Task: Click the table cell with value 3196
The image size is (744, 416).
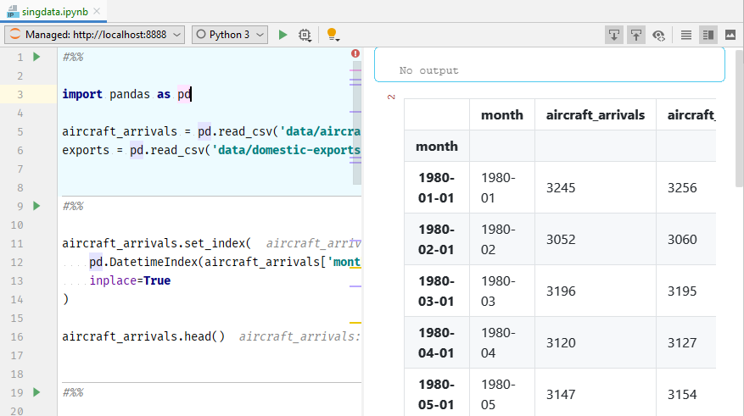Action: (595, 291)
